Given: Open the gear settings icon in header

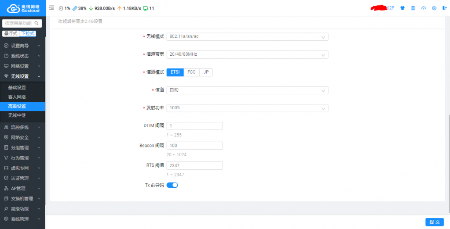Looking at the screenshot, I should (434, 8).
